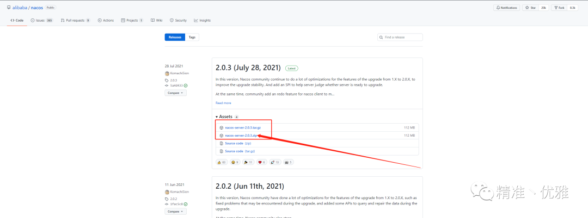Open the Code tab

click(x=17, y=21)
